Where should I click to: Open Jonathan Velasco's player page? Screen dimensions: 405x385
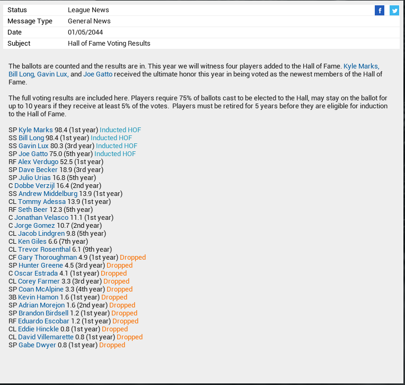pos(41,218)
